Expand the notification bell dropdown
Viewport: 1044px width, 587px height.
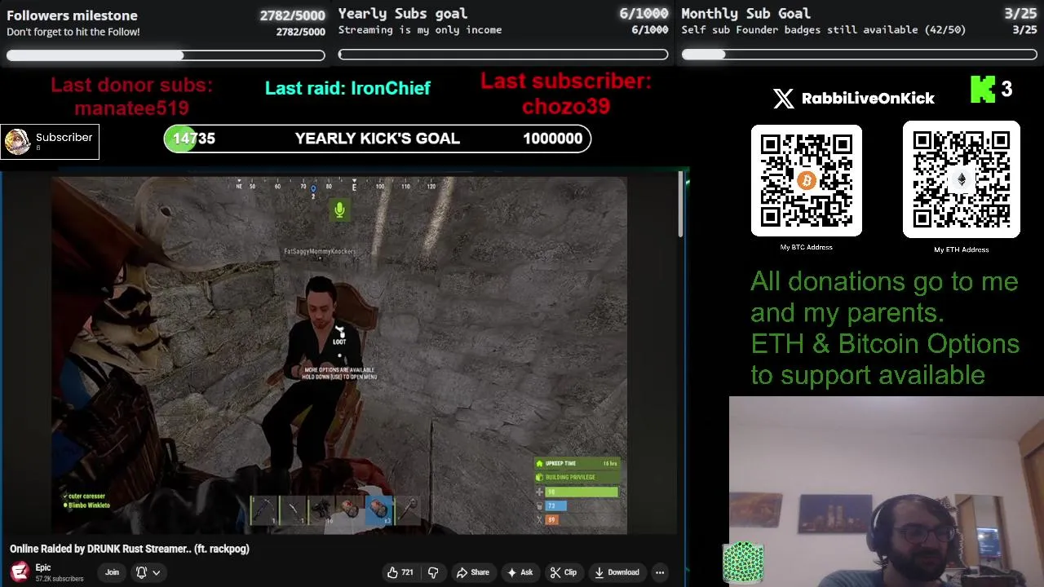click(148, 572)
